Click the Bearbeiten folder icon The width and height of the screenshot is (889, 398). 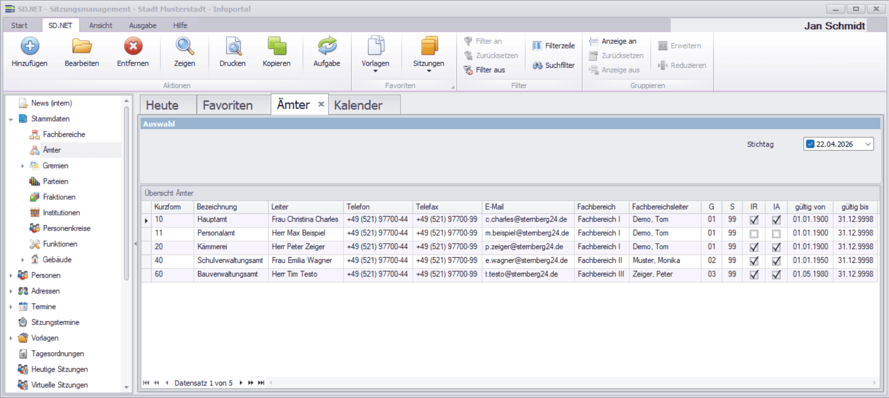point(82,46)
